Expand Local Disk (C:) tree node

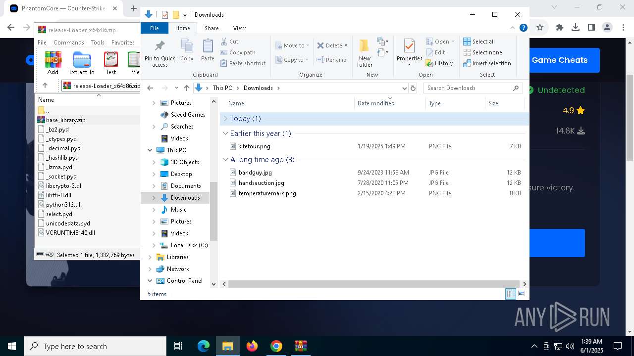click(154, 245)
